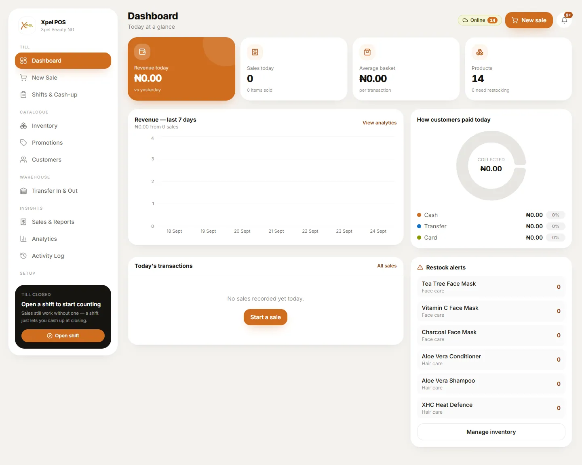Click the Shifts & Cash-up clipboard icon
582x465 pixels.
(x=23, y=95)
